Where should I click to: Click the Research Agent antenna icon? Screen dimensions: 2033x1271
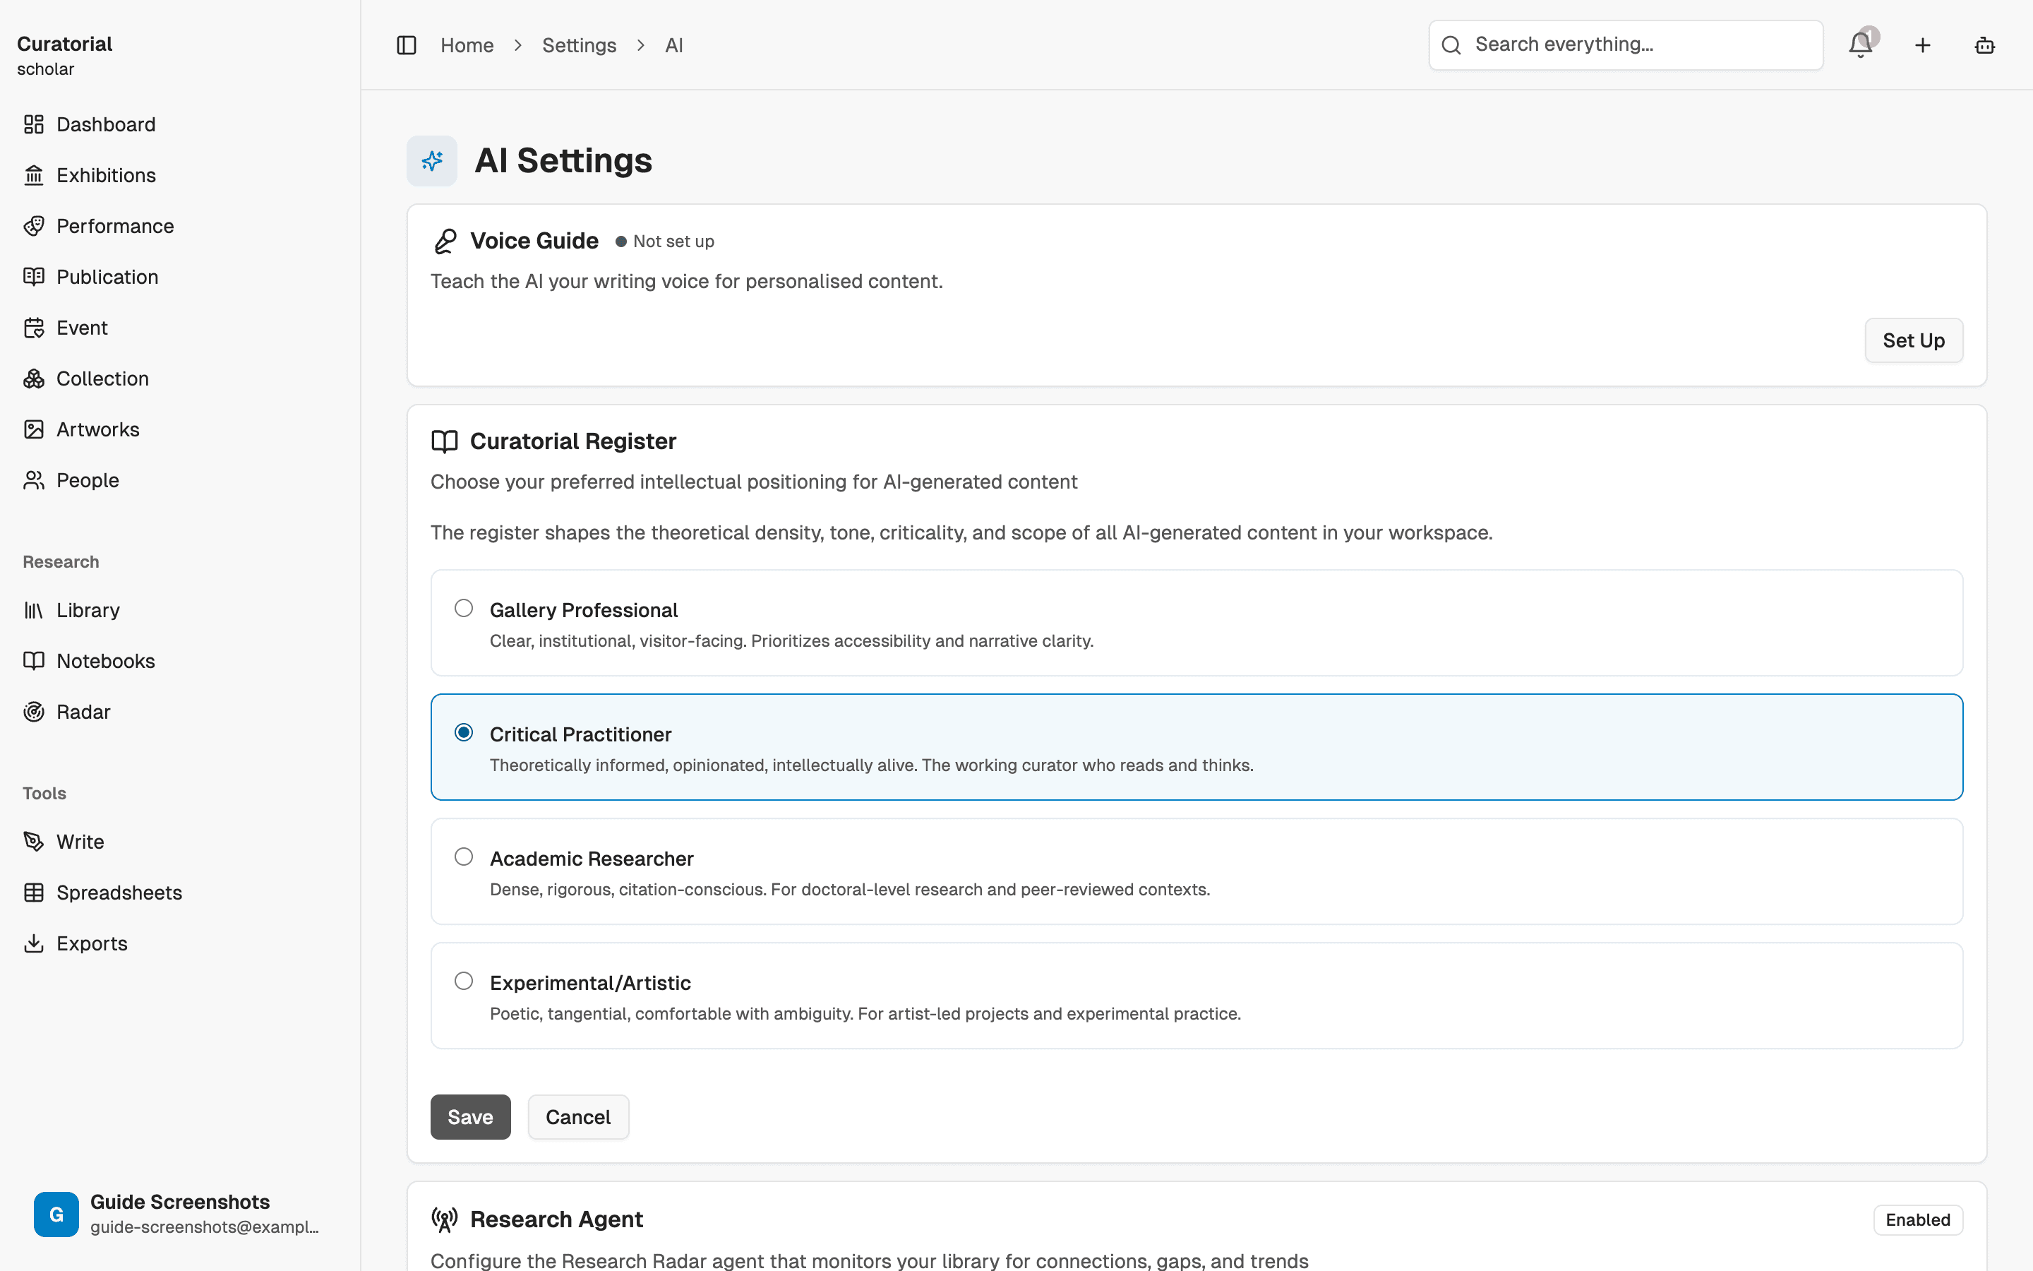point(445,1219)
